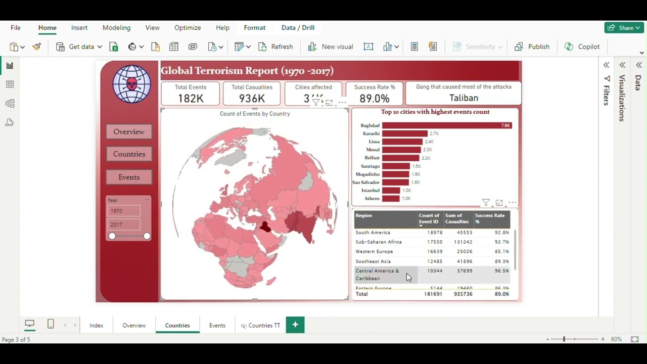Viewport: 647px width, 364px height.
Task: Open the Recent sources dropdown arrow
Action: (221, 47)
